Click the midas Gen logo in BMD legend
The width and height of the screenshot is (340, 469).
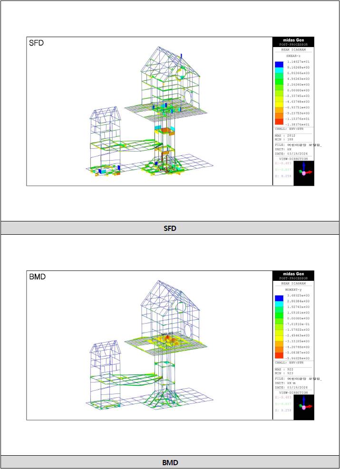[x=293, y=274]
